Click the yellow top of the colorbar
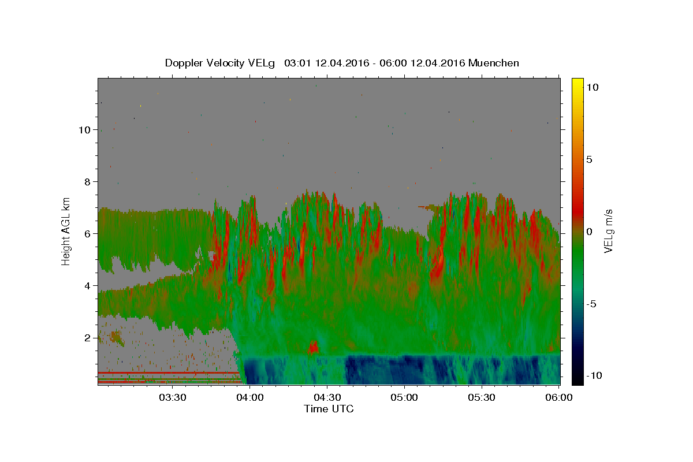The height and width of the screenshot is (462, 693). [577, 84]
